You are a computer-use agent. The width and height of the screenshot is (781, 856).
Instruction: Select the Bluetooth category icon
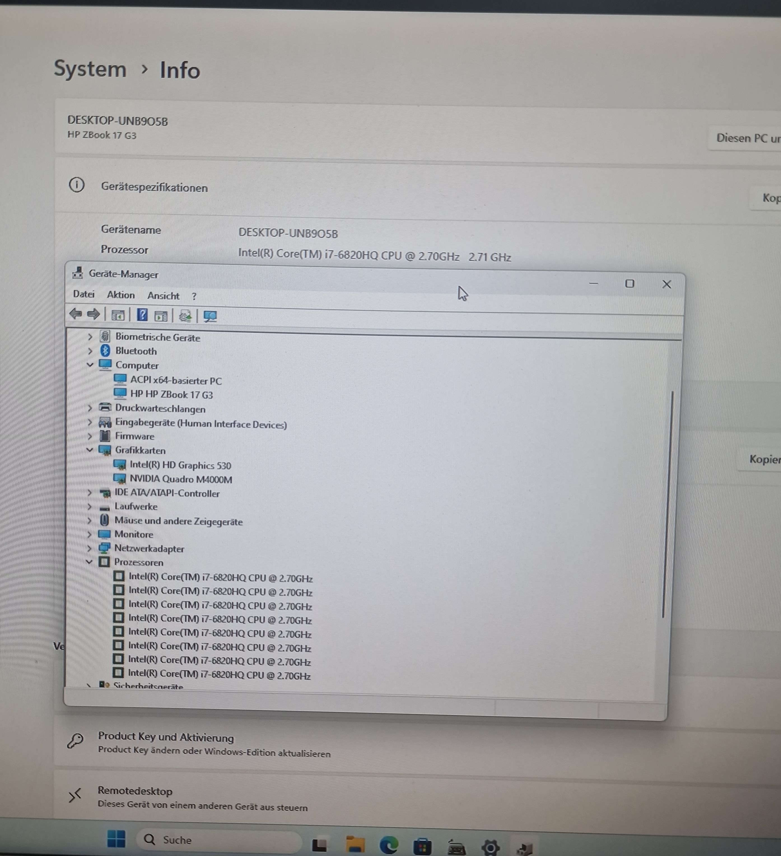pos(105,350)
